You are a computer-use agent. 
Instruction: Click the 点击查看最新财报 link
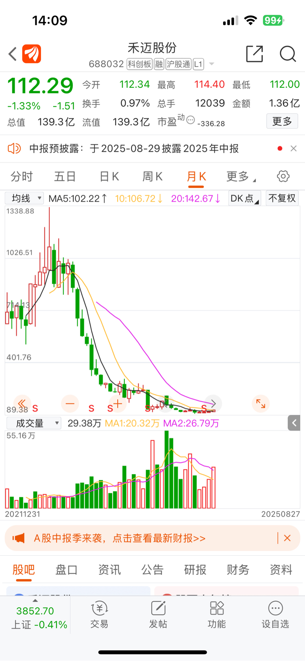(159, 538)
